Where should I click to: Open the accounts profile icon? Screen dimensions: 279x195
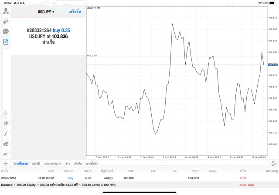(x=6, y=10)
